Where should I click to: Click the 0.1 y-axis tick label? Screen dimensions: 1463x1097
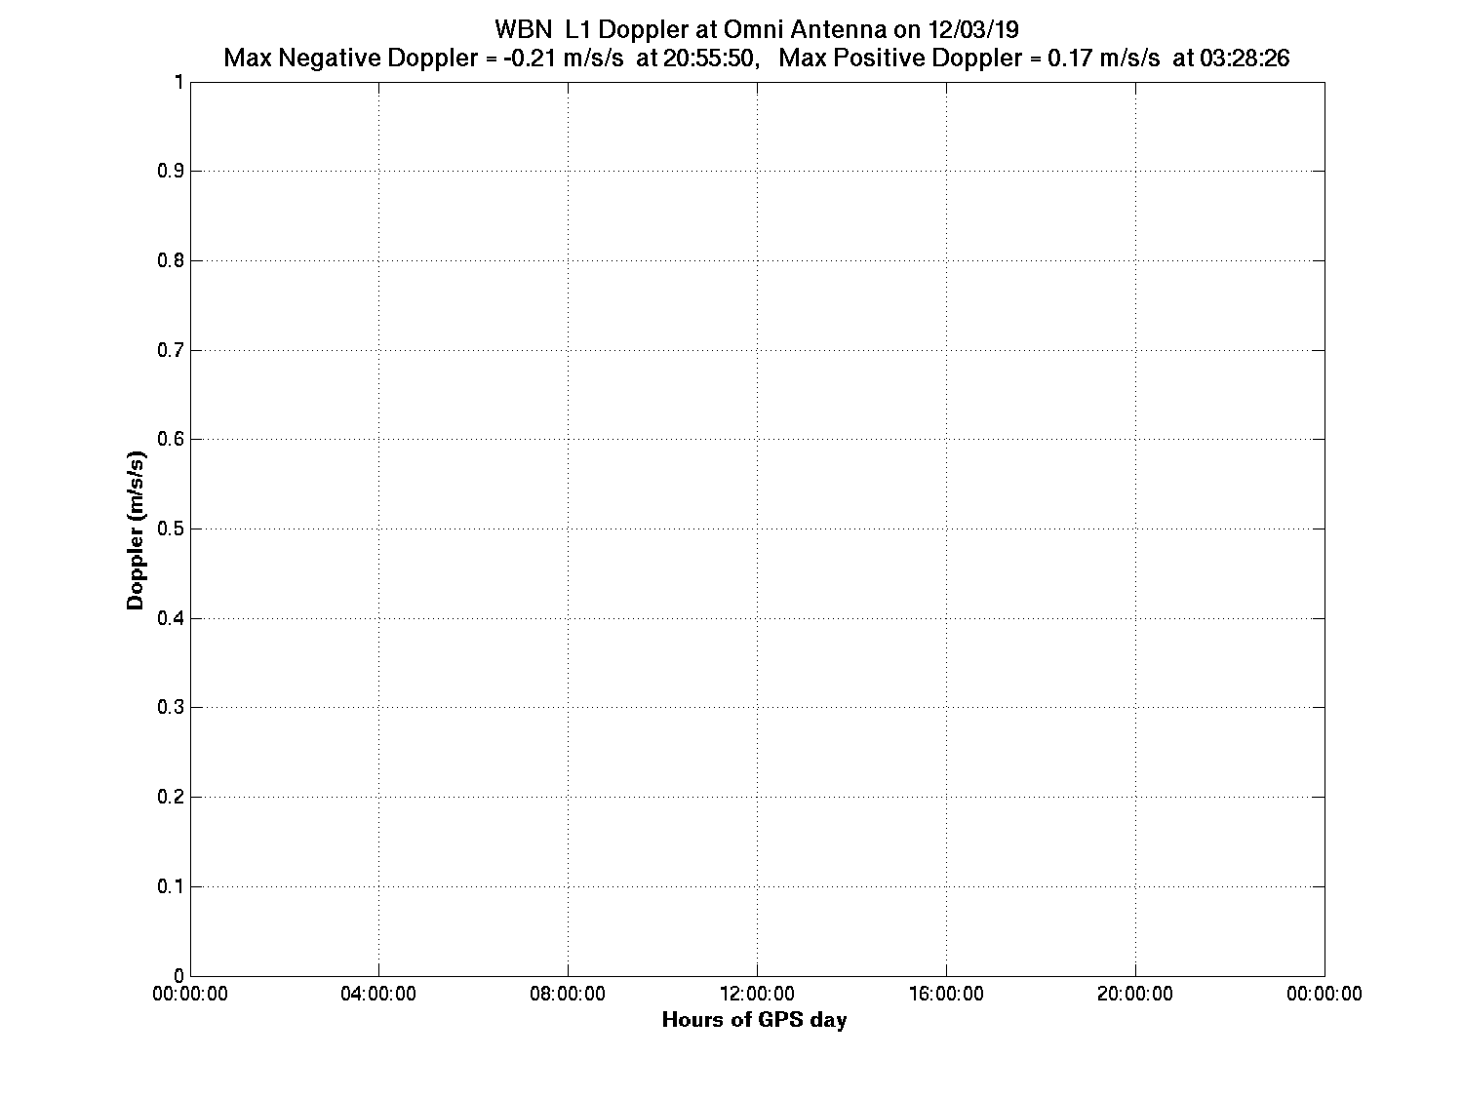[x=170, y=887]
